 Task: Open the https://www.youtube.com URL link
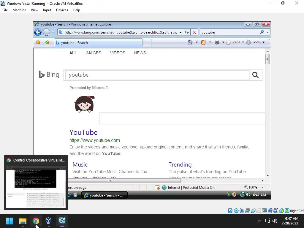[x=95, y=140]
